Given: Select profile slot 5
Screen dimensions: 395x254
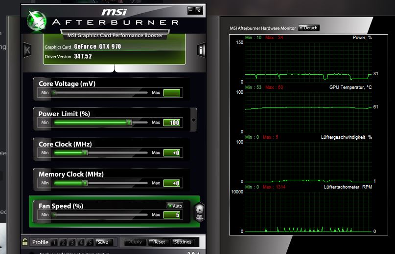Looking at the screenshot, I should click(90, 242).
